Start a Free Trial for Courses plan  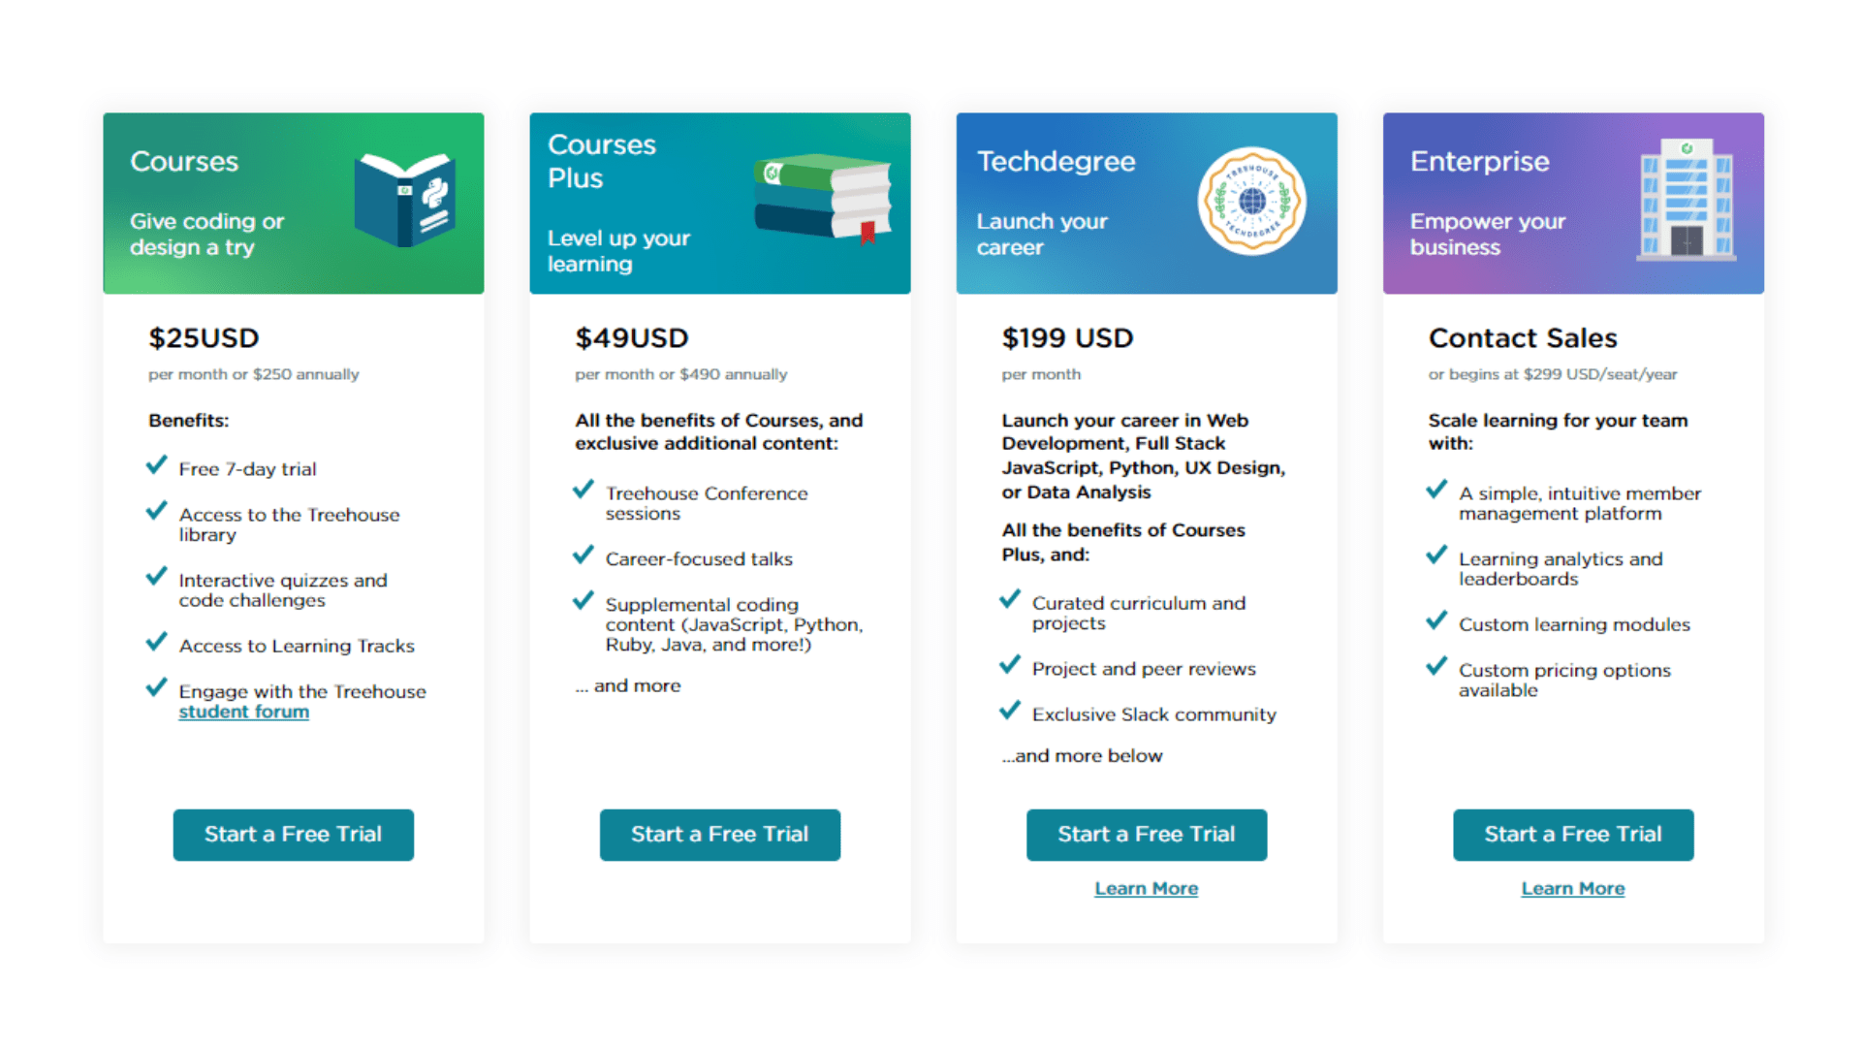click(293, 835)
